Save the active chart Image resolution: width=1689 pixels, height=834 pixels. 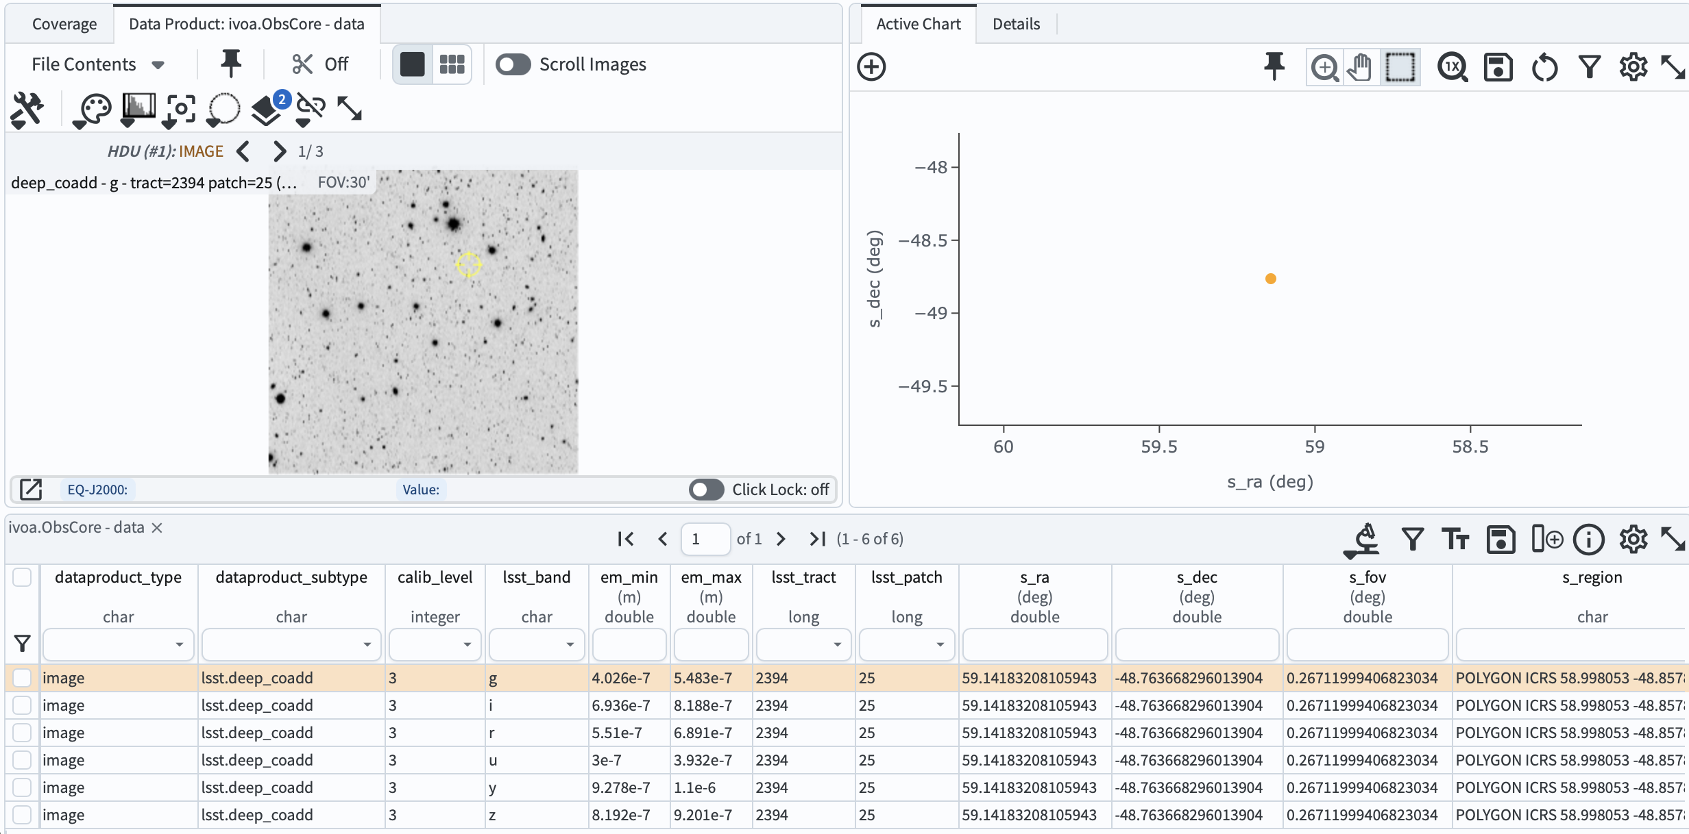[1498, 66]
